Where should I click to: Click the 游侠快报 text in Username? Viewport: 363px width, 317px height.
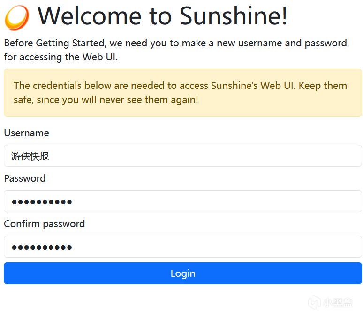pos(30,156)
